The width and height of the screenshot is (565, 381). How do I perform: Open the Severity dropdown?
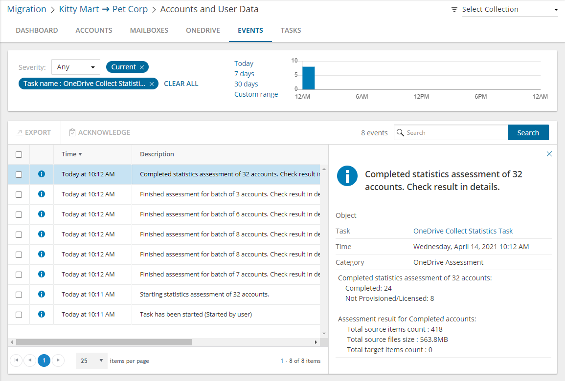pyautogui.click(x=75, y=67)
